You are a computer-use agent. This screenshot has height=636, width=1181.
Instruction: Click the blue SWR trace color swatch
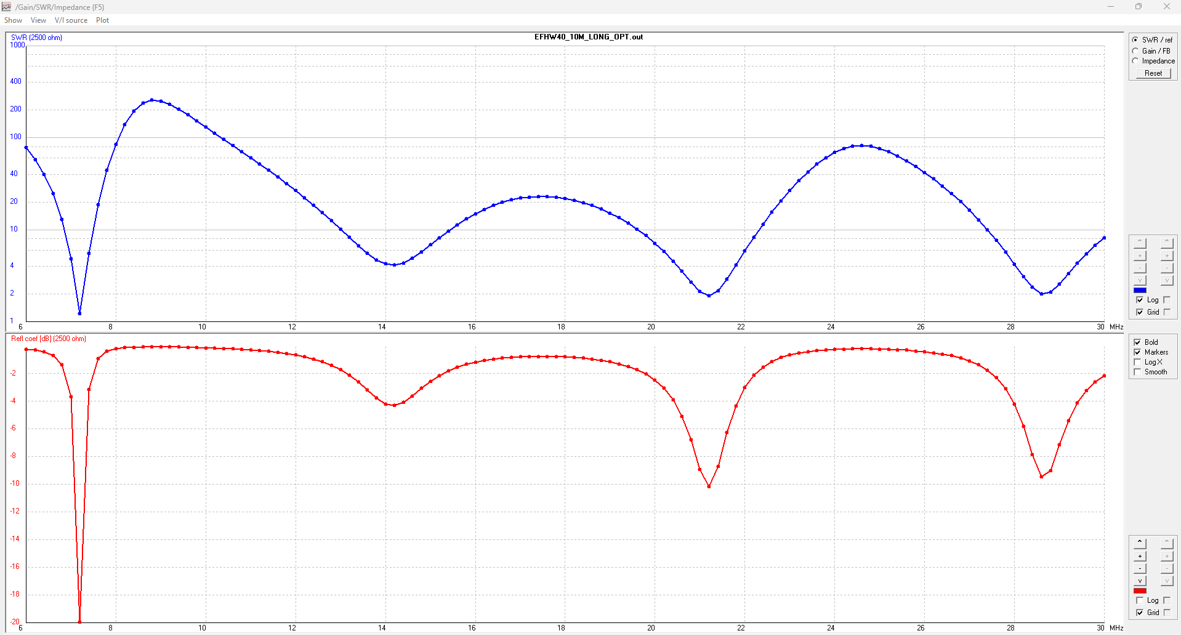(1140, 290)
